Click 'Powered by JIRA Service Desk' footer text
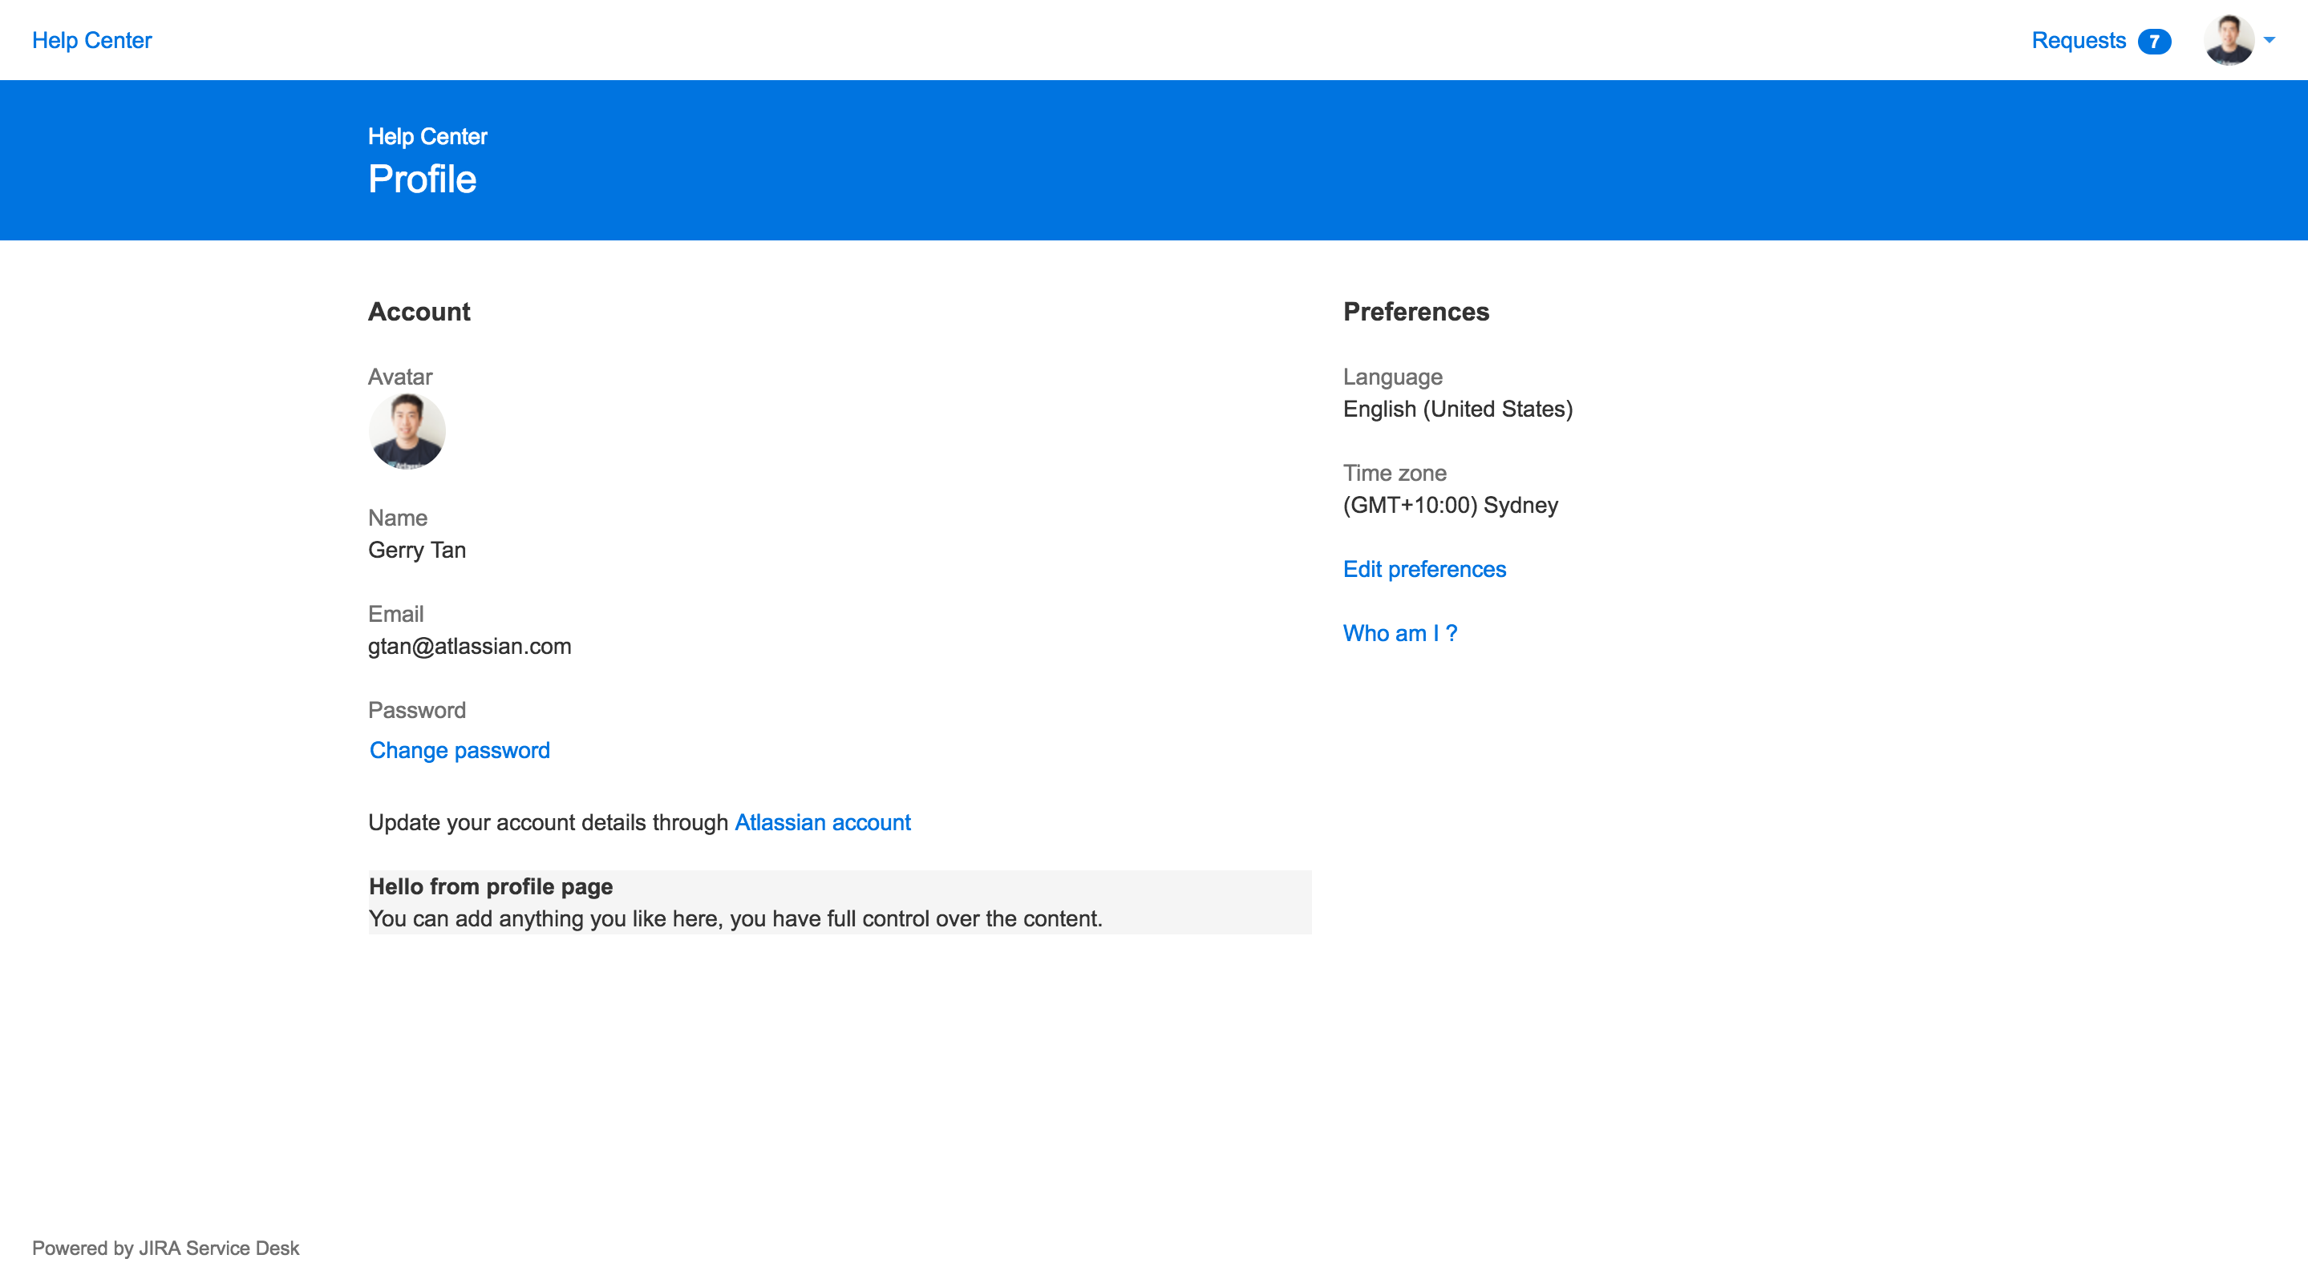 click(166, 1249)
